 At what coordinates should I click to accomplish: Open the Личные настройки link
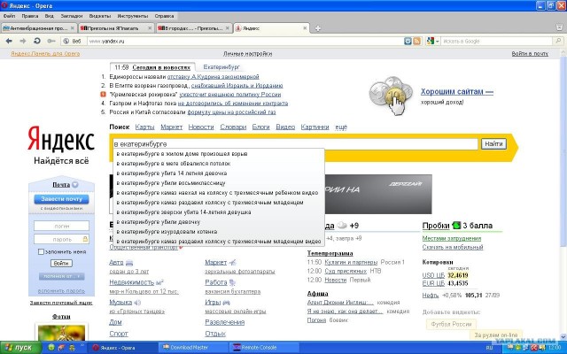point(247,53)
